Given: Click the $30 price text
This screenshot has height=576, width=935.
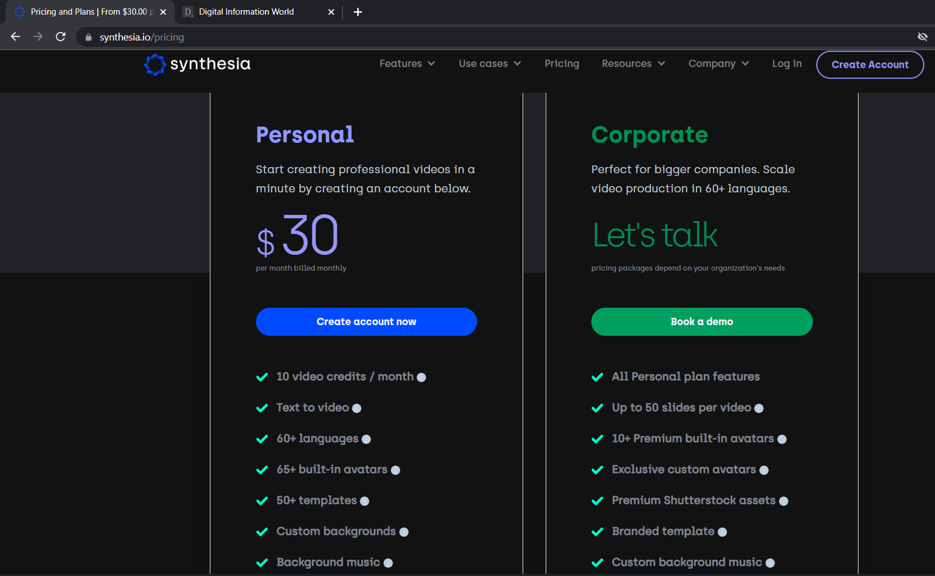Looking at the screenshot, I should 297,235.
